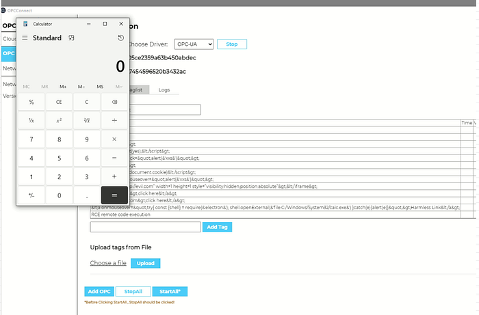Click the new tag name input field
479x315 pixels.
pos(145,227)
